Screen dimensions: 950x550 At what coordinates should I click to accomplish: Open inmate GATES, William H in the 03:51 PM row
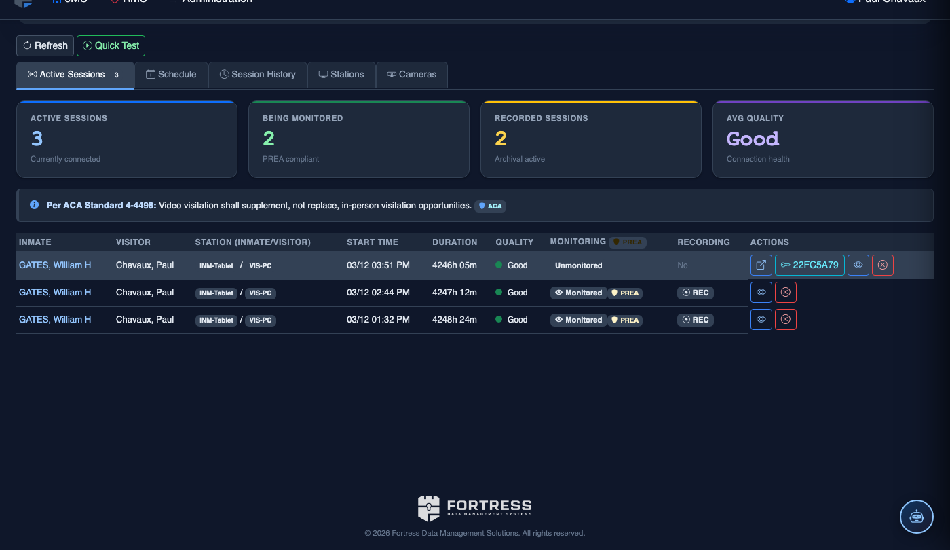55,265
